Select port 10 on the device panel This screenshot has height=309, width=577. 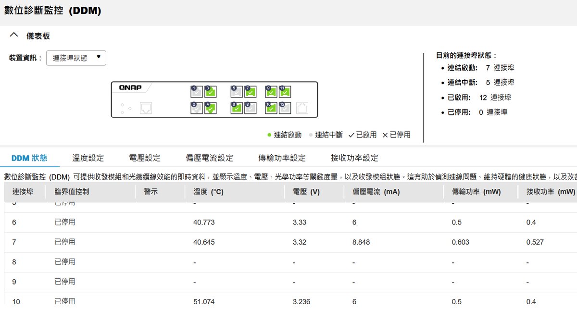pyautogui.click(x=271, y=108)
